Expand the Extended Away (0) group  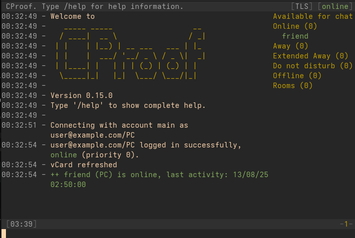(x=311, y=56)
